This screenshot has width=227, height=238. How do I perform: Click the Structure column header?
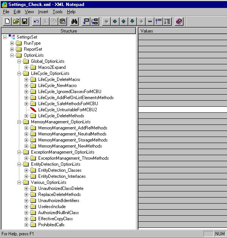click(68, 31)
